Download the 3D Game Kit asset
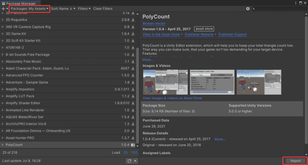This screenshot has width=308, height=165. click(x=133, y=34)
